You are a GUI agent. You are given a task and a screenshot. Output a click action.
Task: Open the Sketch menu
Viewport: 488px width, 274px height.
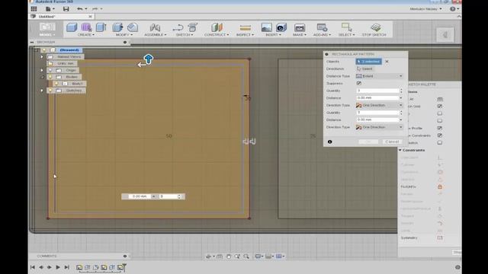pyautogui.click(x=185, y=35)
